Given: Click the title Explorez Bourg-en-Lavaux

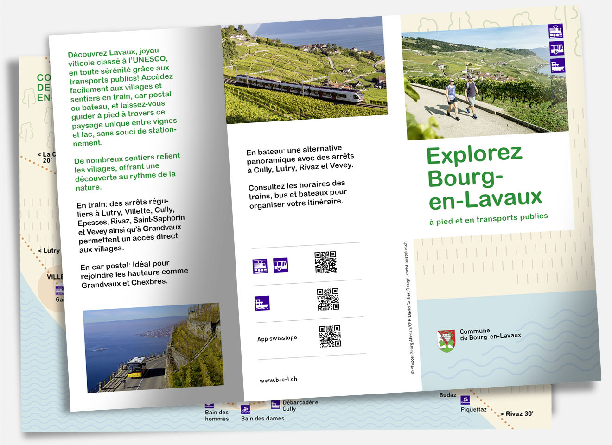Looking at the screenshot, I should pos(484,178).
